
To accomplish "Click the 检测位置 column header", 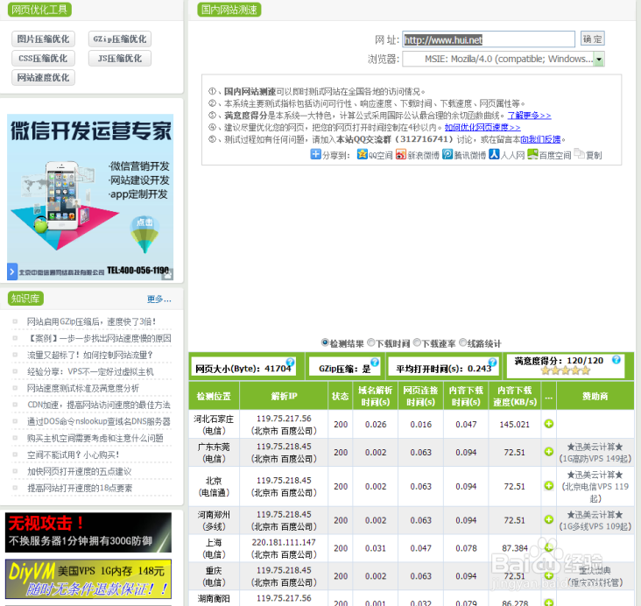I will pyautogui.click(x=214, y=396).
